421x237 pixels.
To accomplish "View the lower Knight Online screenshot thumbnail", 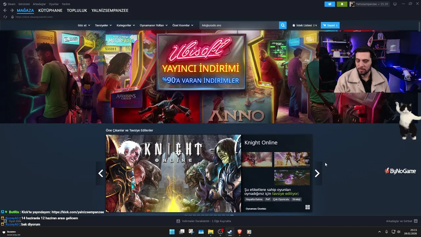I will point(292,177).
